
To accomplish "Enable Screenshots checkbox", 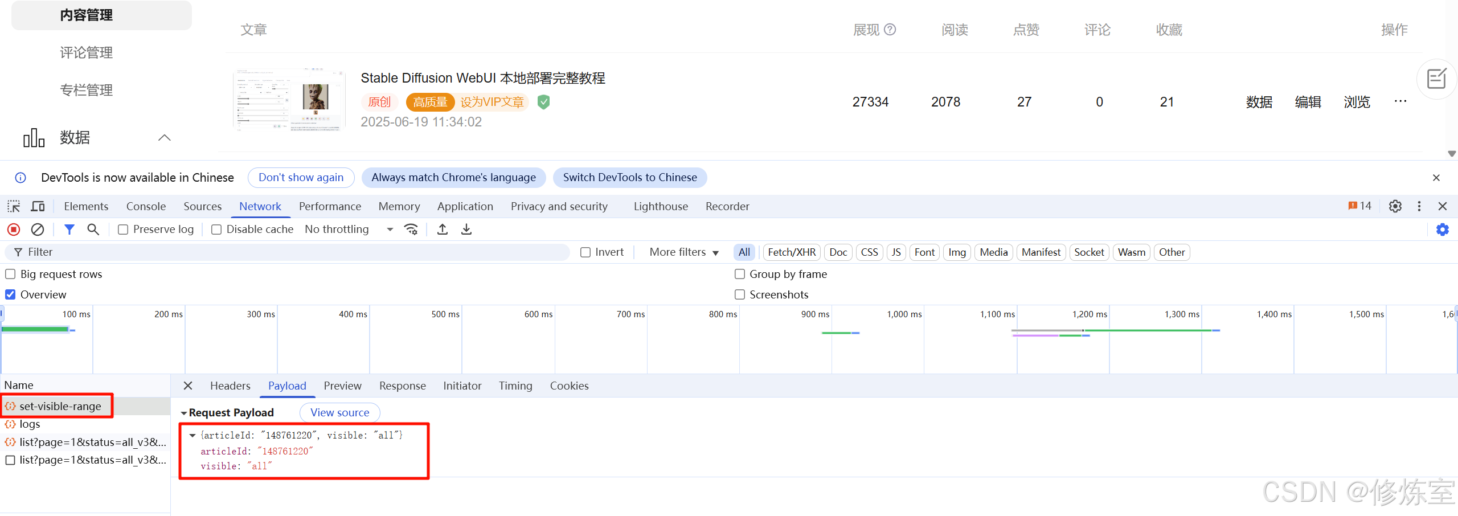I will click(740, 294).
